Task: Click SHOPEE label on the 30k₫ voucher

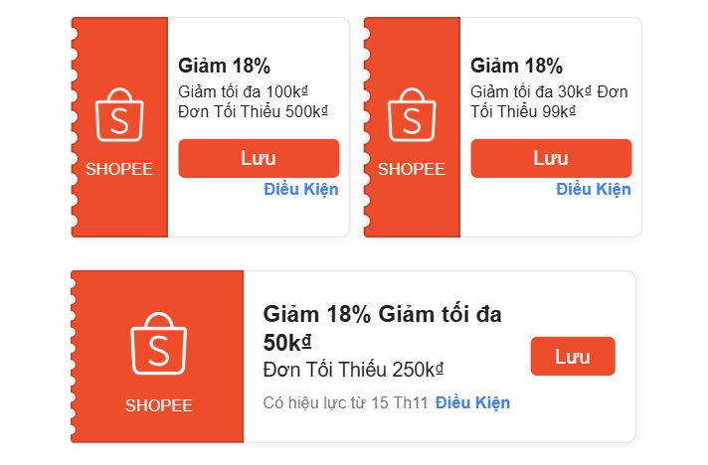Action: (412, 169)
